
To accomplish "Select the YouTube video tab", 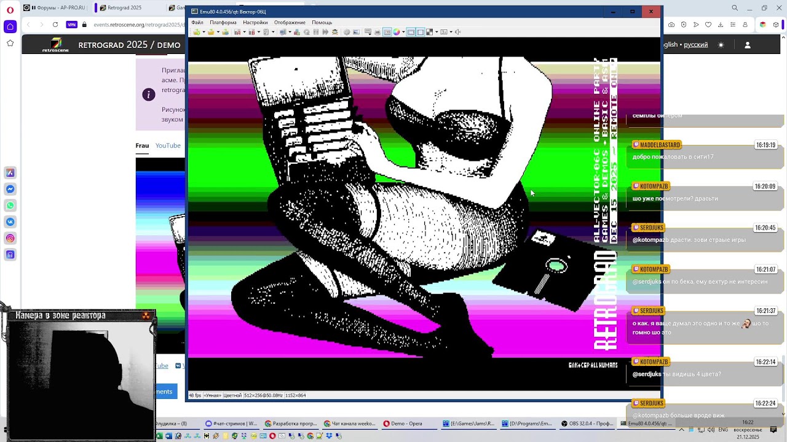I will [x=168, y=145].
